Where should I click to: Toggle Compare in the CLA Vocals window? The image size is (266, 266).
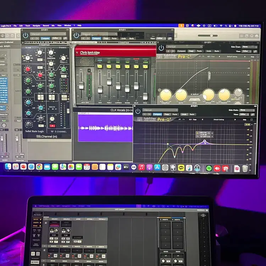(x=95, y=38)
